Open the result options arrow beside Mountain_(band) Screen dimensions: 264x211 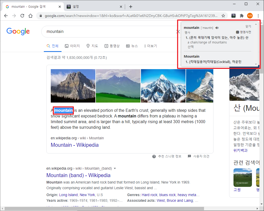115,168
